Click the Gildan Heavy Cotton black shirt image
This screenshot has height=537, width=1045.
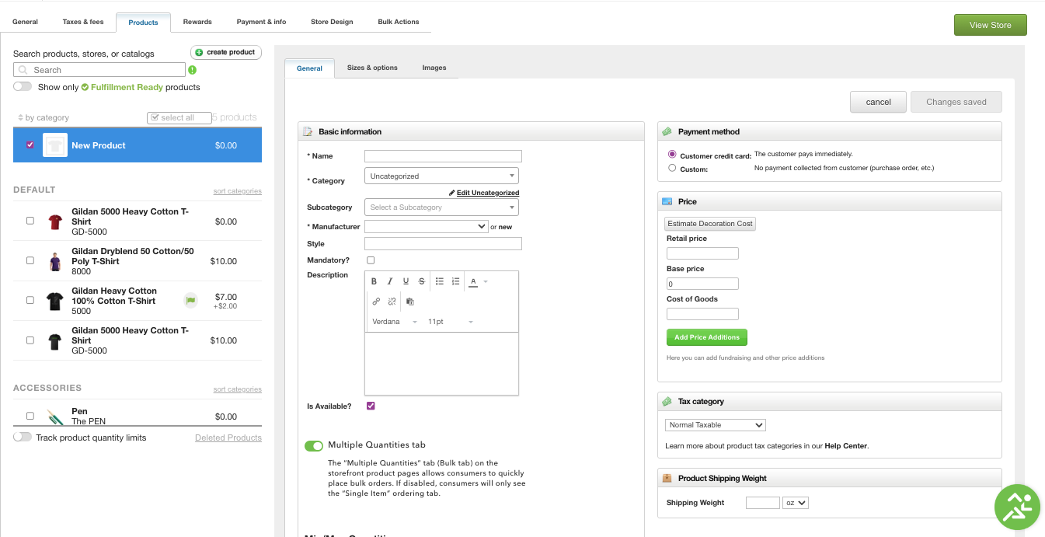click(54, 301)
